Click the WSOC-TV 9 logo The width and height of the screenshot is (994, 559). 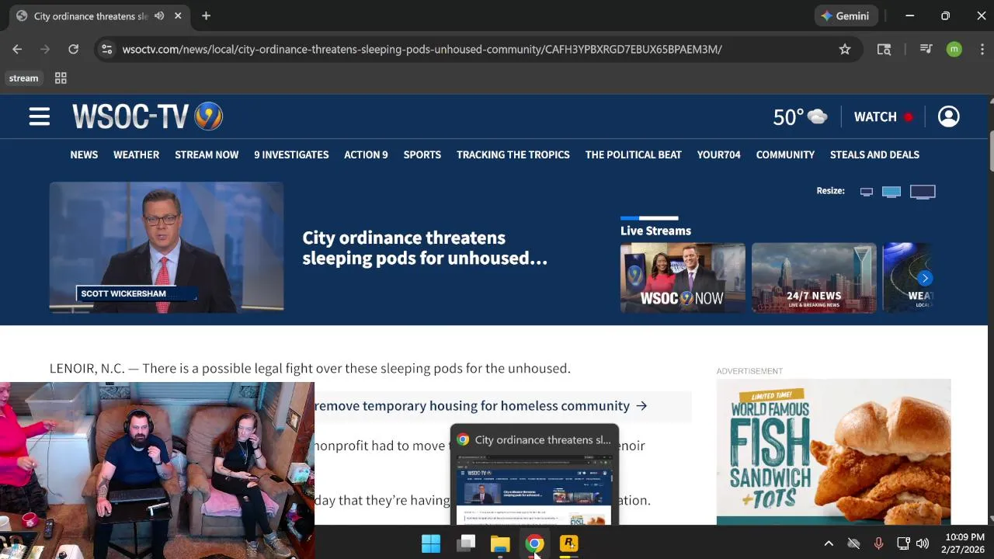point(148,116)
